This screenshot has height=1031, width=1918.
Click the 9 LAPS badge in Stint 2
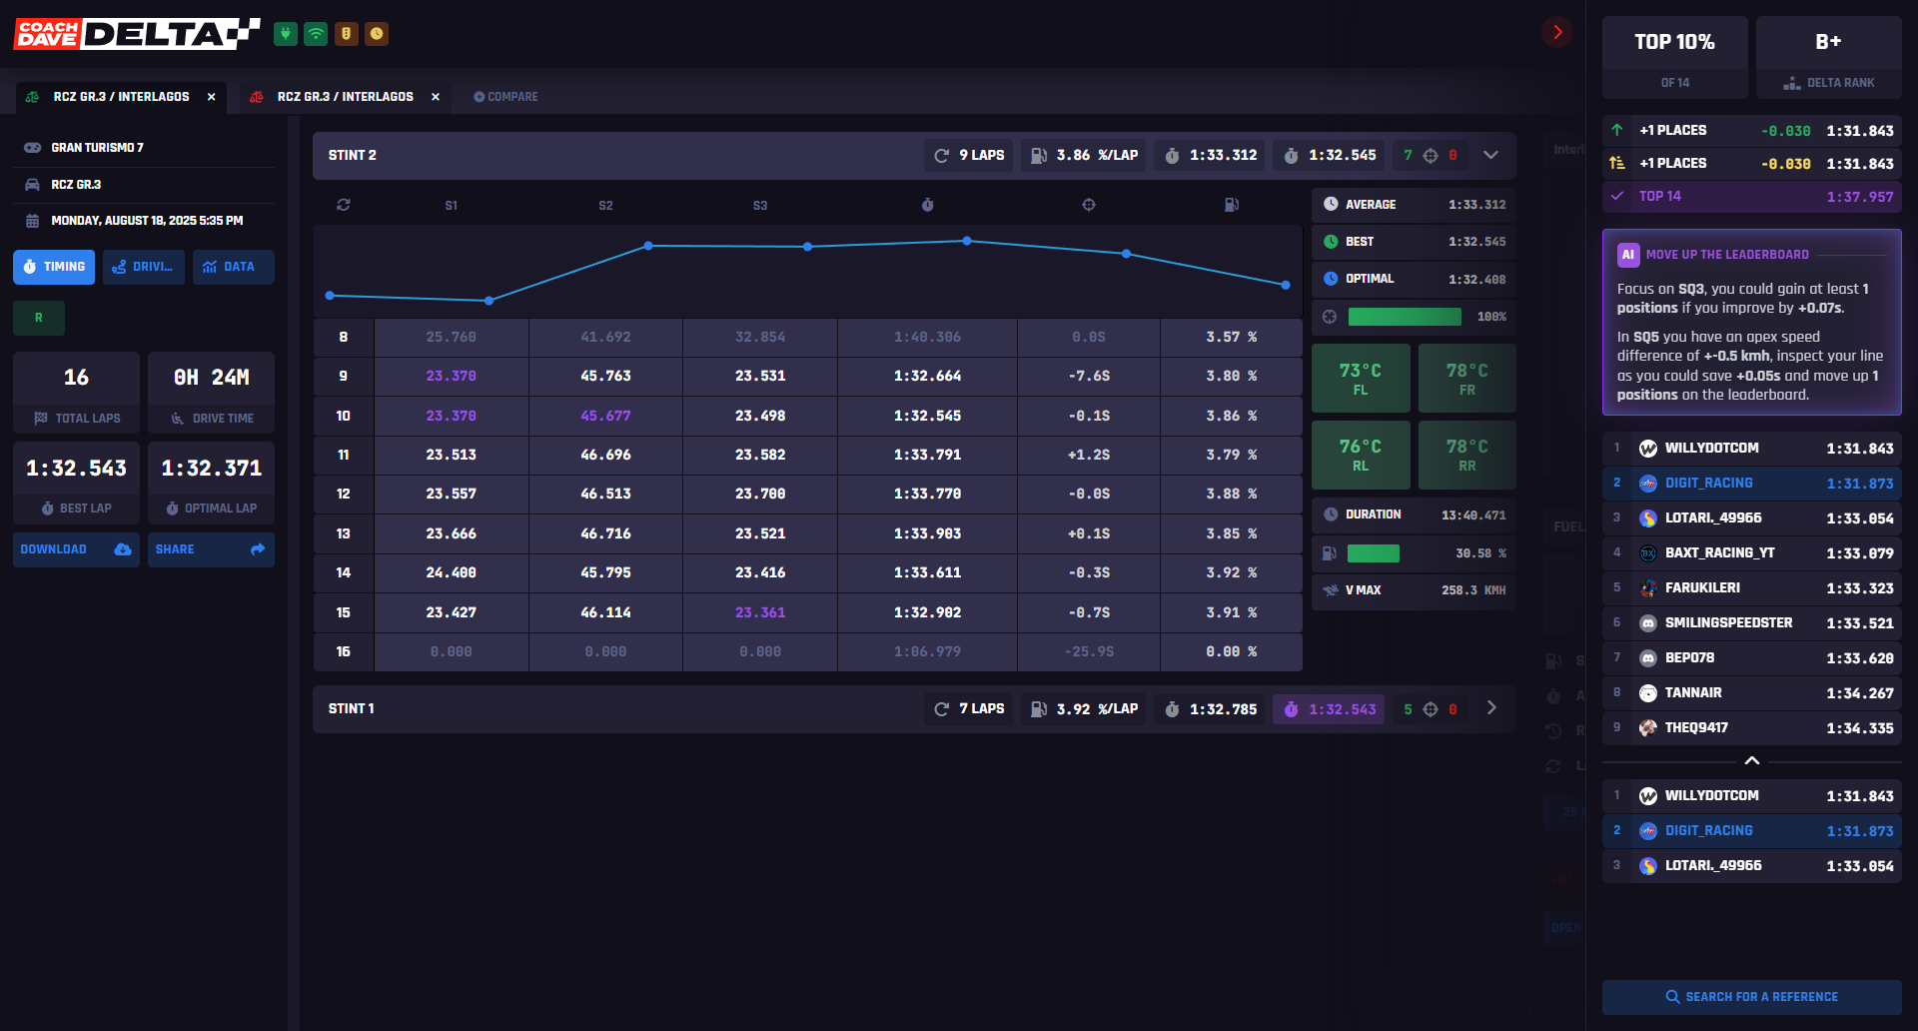click(969, 156)
